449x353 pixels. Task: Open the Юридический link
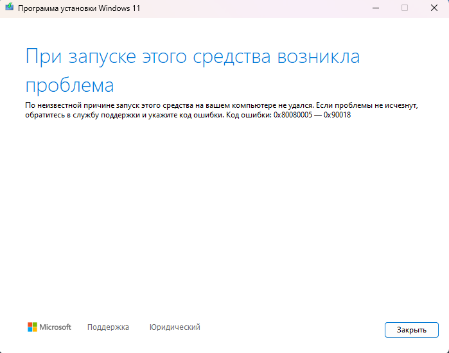175,327
